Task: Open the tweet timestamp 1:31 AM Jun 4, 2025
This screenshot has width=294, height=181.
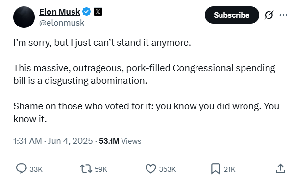Action: [53, 141]
